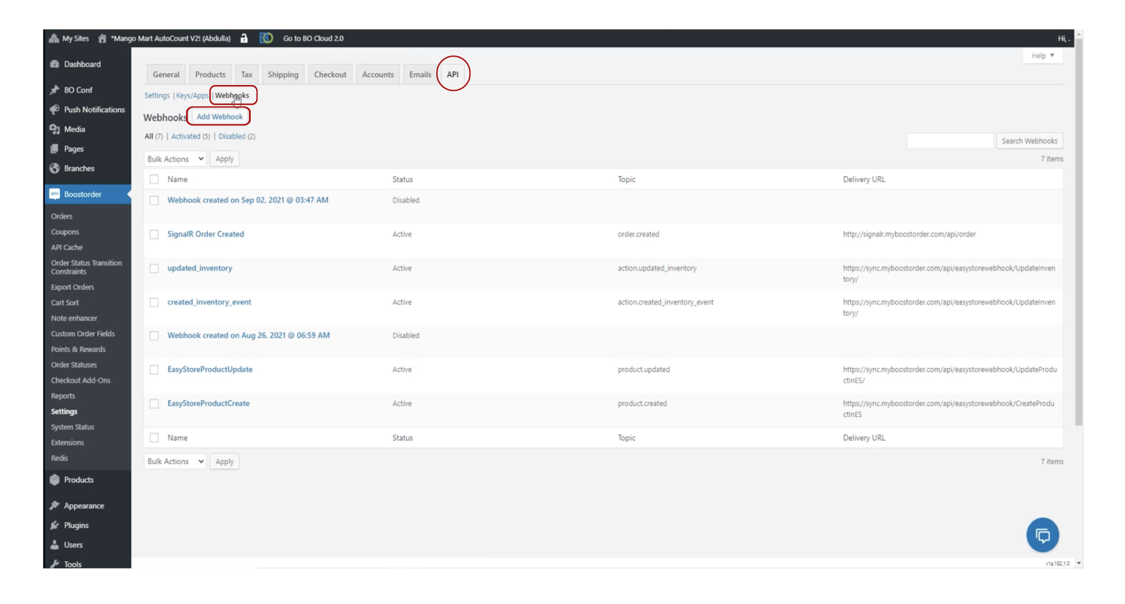Viewport: 1125px width, 604px height.
Task: Select checkbox for created_inventory_event webhook
Action: pos(154,302)
